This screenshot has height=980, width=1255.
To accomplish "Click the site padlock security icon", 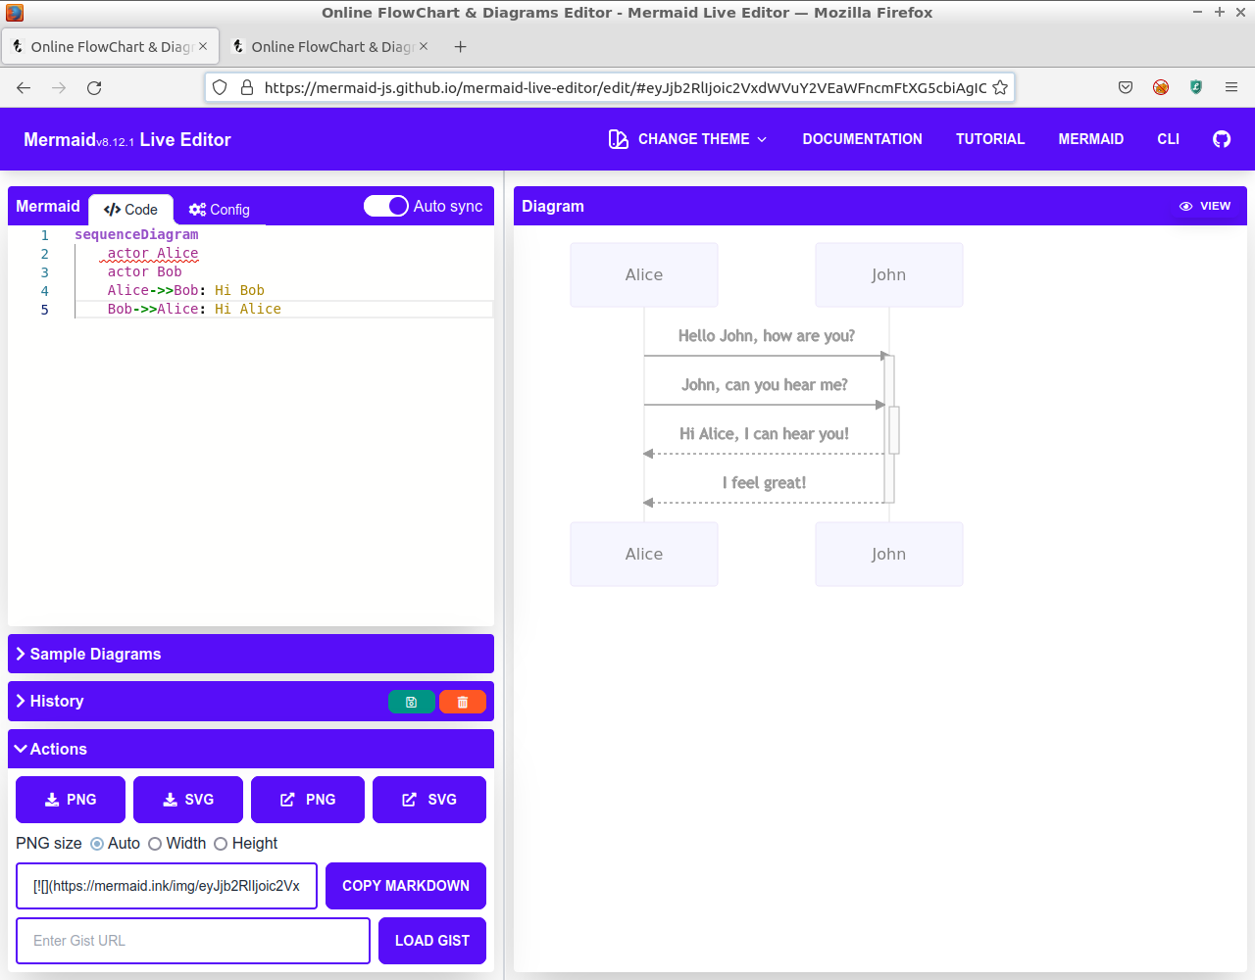I will (247, 87).
